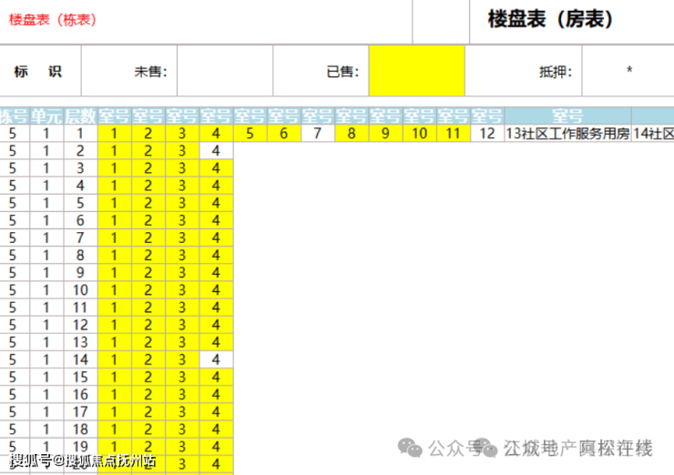
Task: Click room 3 cell on floor 12
Action: click(182, 325)
